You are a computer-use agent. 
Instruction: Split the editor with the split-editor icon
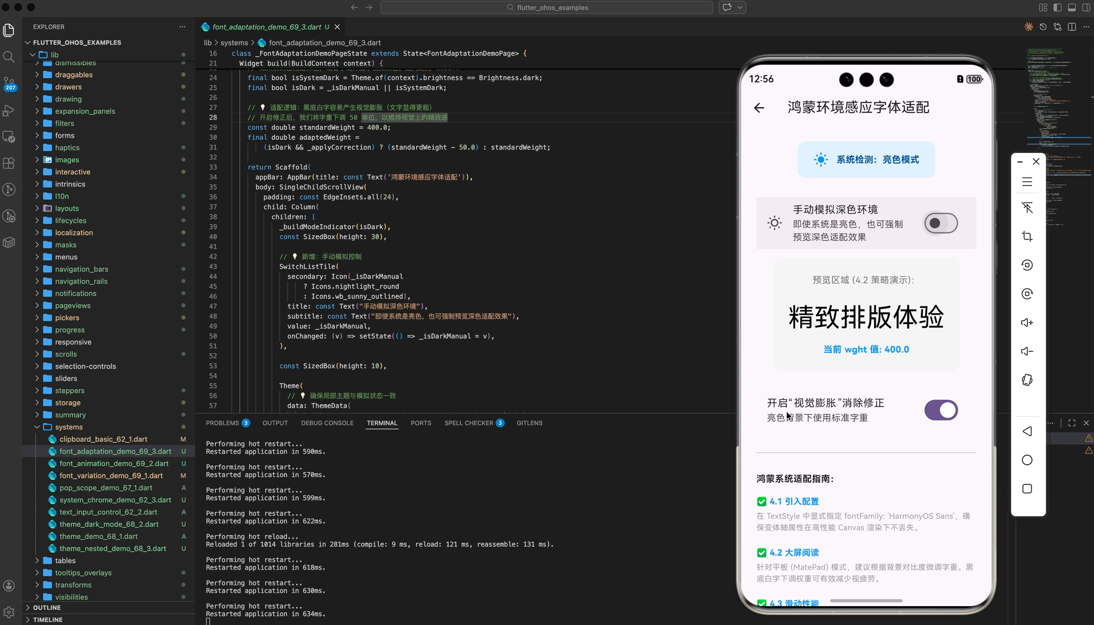click(1072, 26)
